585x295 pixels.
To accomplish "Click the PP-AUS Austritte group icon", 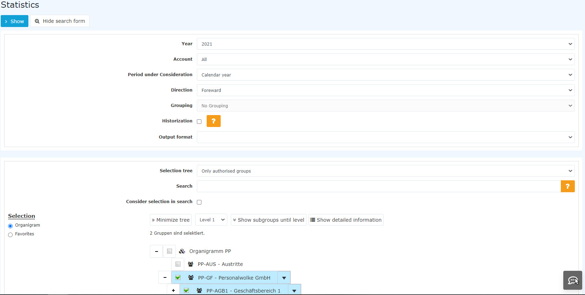I will tap(191, 264).
